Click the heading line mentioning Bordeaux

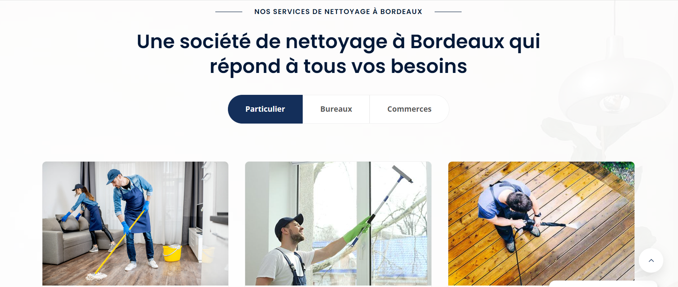coord(338,41)
